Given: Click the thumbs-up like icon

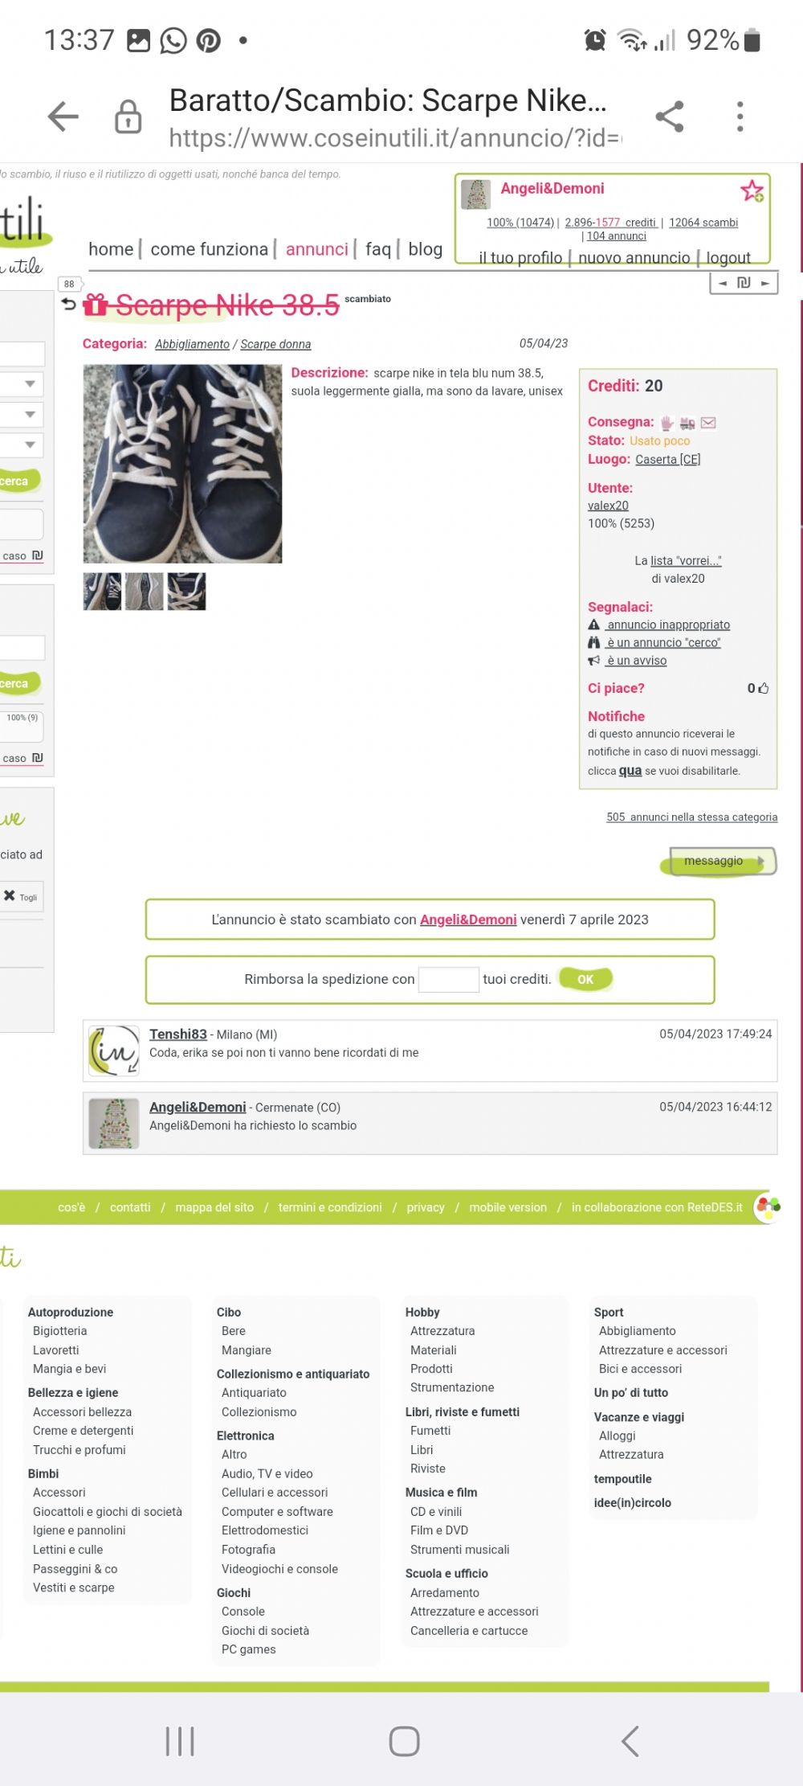Looking at the screenshot, I should 764,688.
